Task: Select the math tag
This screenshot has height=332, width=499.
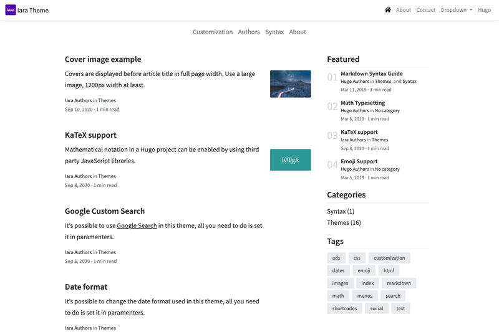Action: [338, 296]
